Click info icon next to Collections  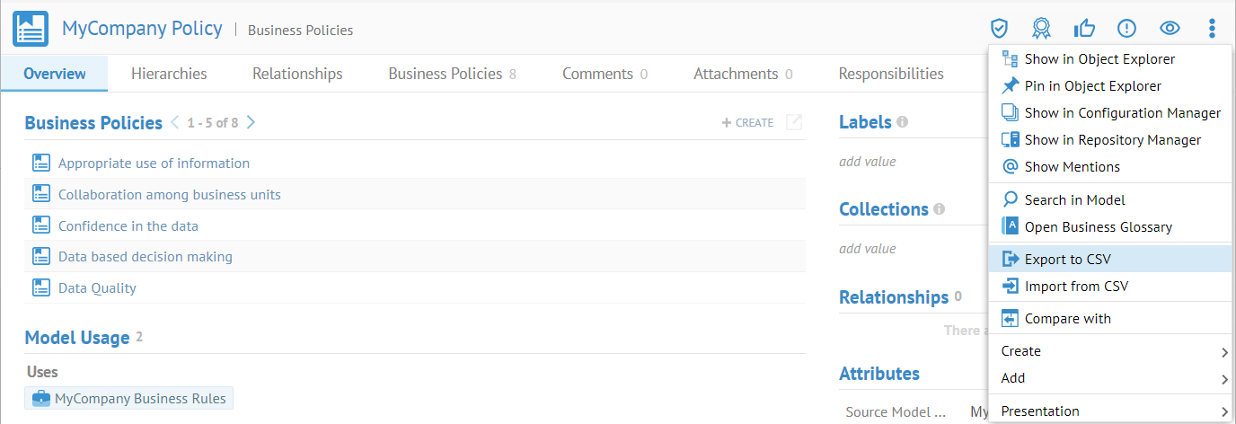(x=939, y=209)
